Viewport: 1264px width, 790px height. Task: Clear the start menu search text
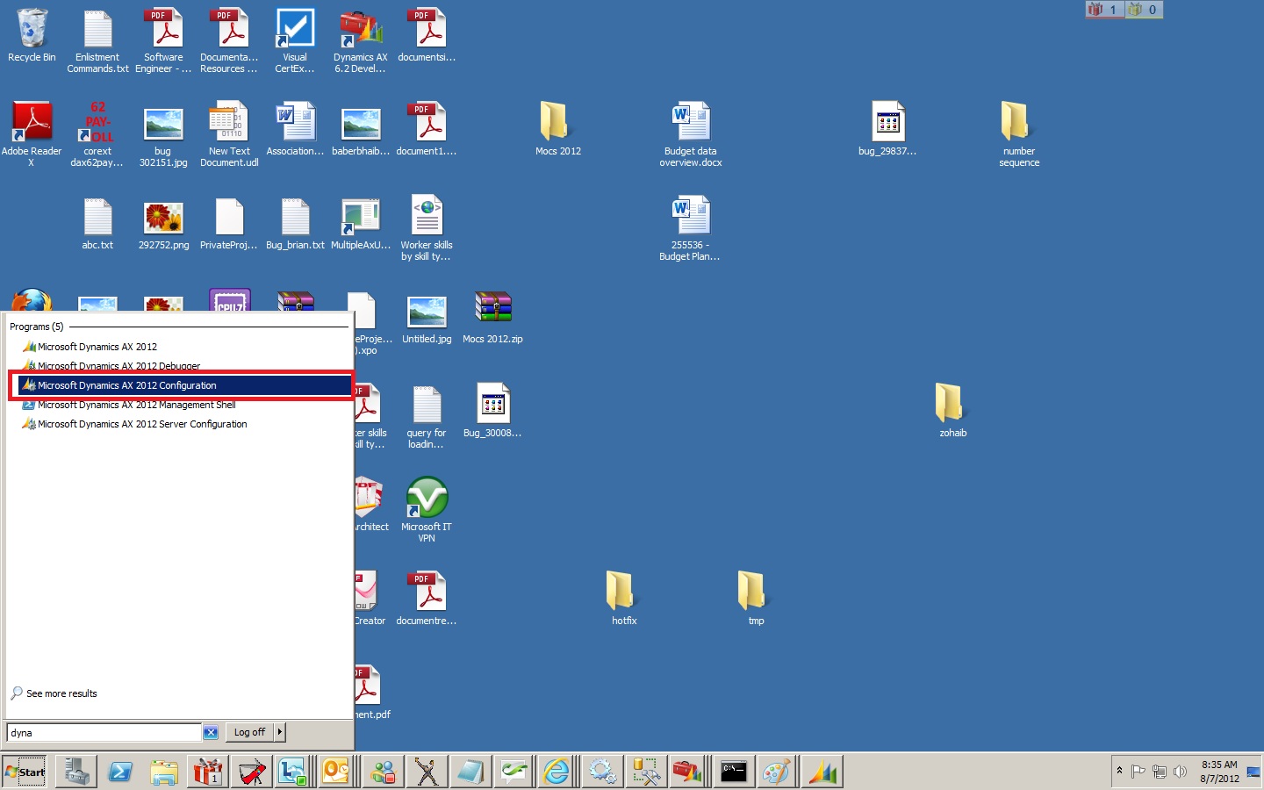coord(211,732)
